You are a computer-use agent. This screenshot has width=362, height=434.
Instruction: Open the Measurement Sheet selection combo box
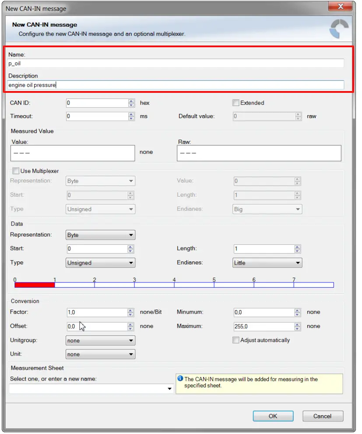pos(91,388)
